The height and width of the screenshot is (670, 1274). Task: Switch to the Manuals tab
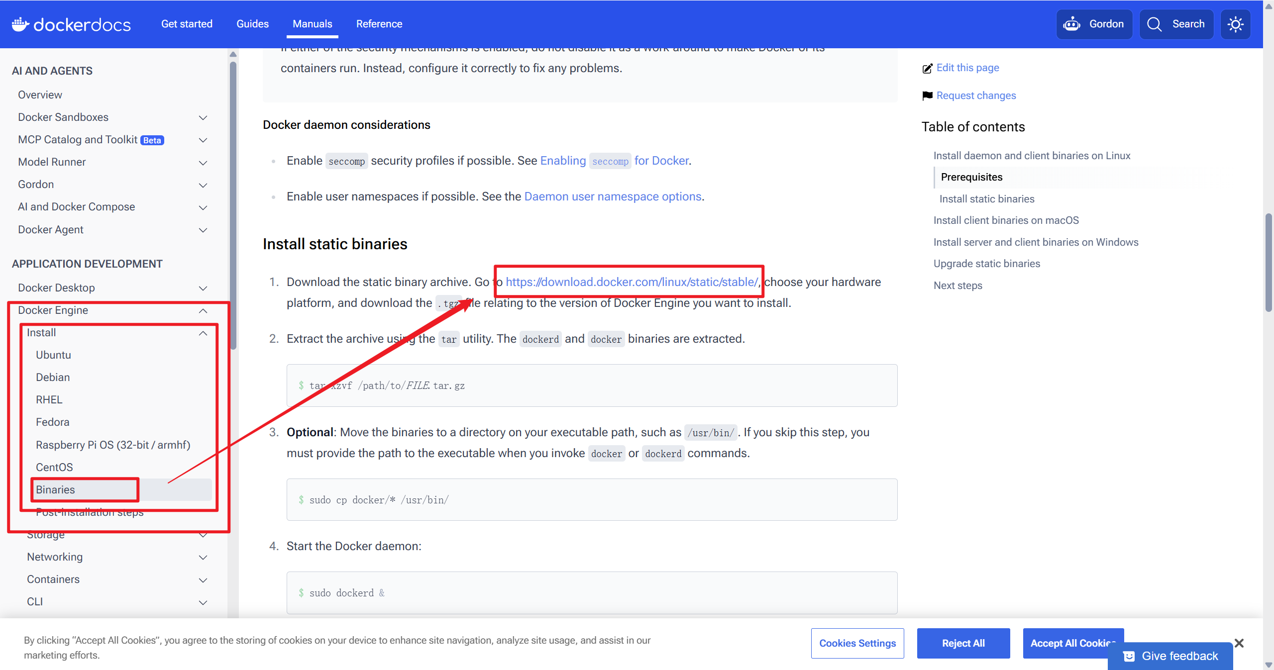(313, 24)
